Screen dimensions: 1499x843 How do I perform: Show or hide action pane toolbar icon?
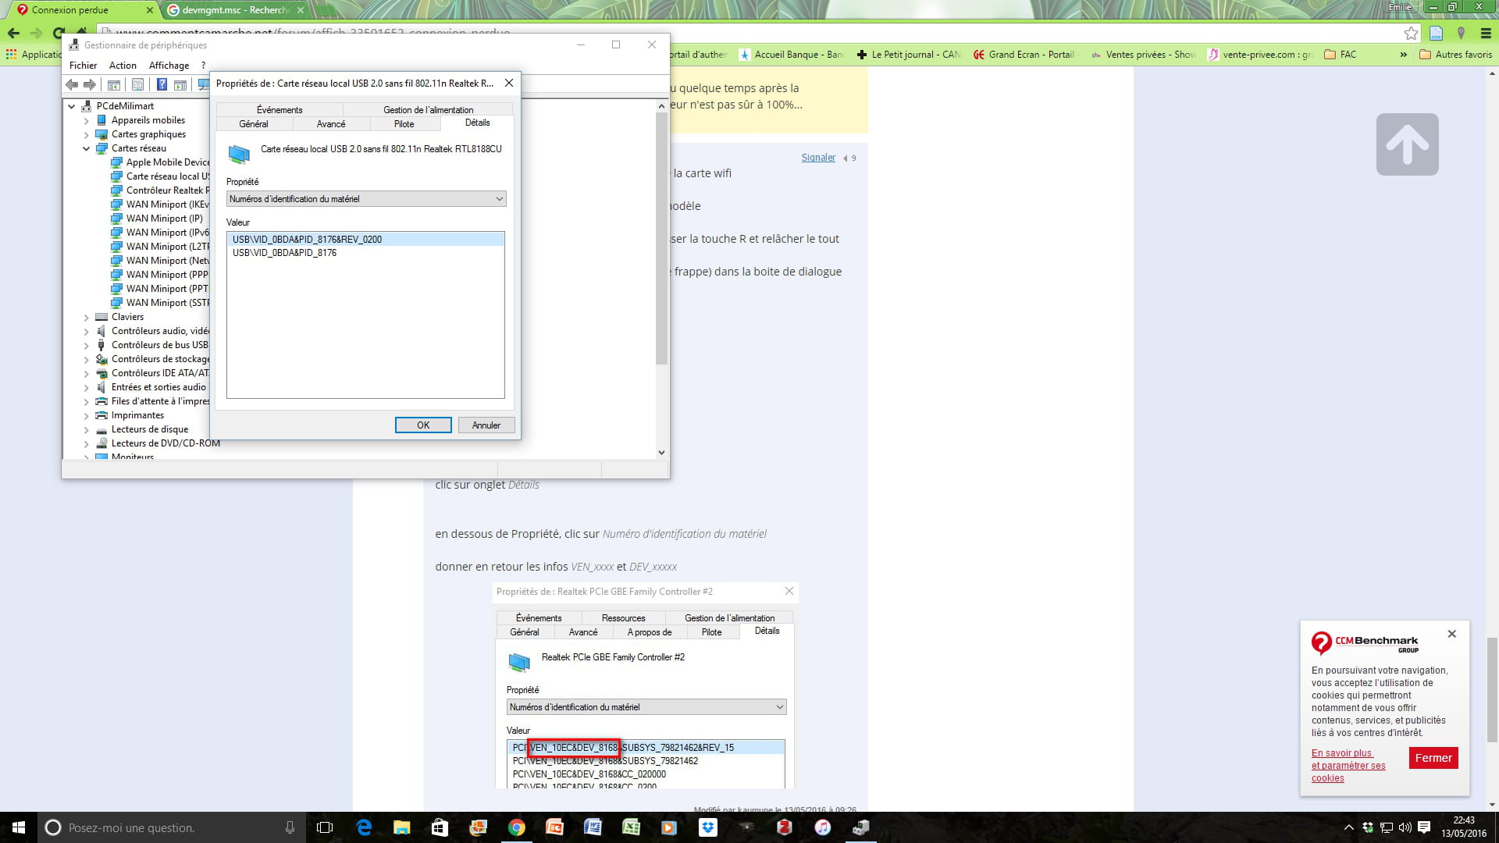(180, 84)
